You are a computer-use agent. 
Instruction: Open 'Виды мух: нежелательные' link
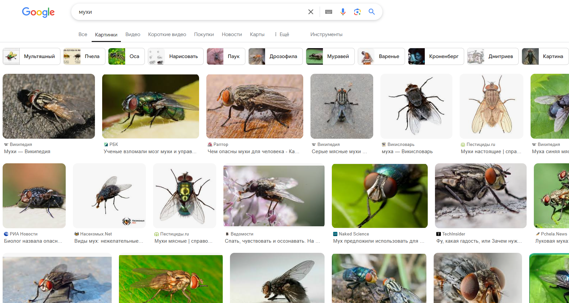109,241
